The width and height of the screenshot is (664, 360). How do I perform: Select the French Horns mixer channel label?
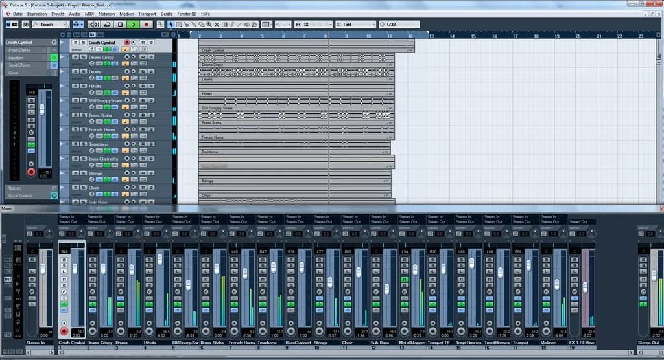tap(242, 343)
